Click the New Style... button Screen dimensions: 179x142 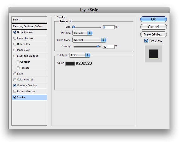(154, 34)
